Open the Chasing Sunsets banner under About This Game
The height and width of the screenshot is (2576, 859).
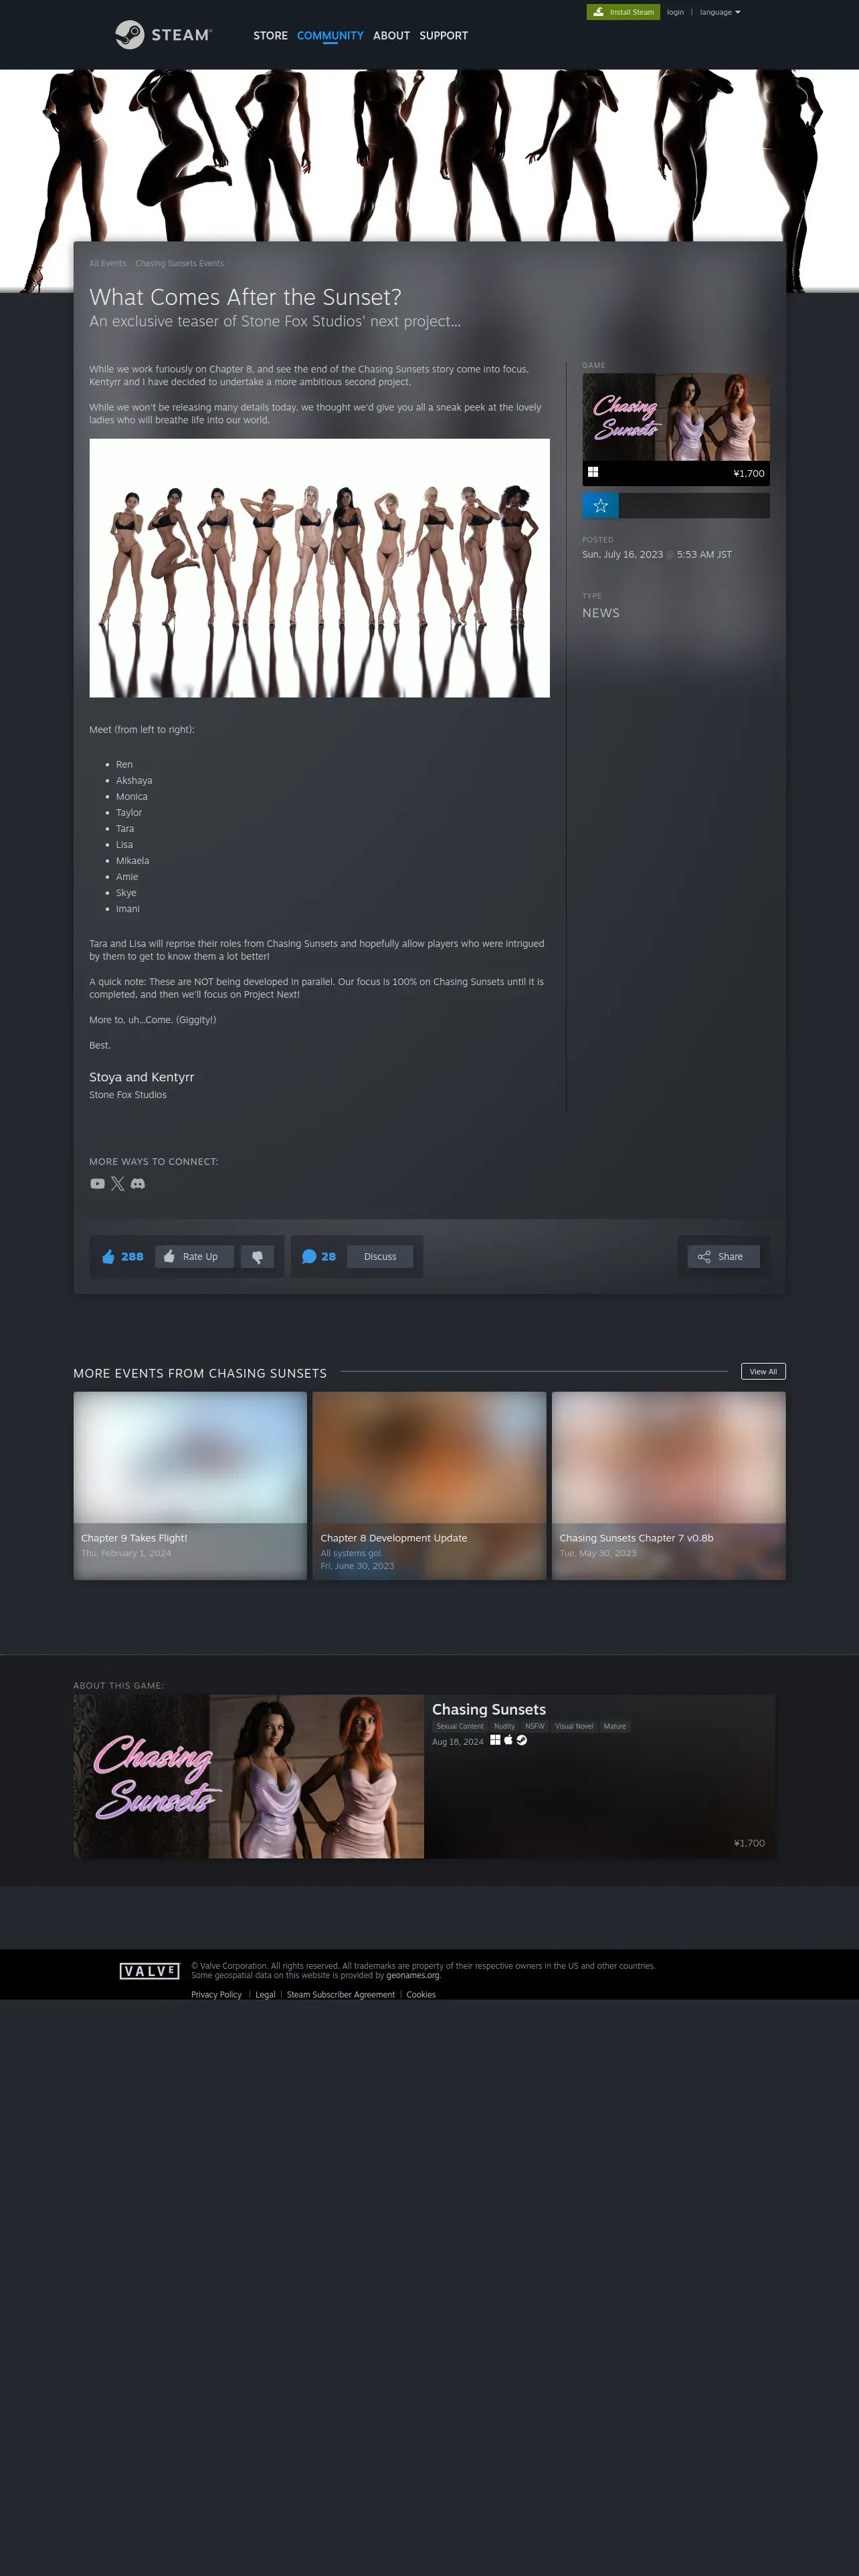coord(248,1776)
